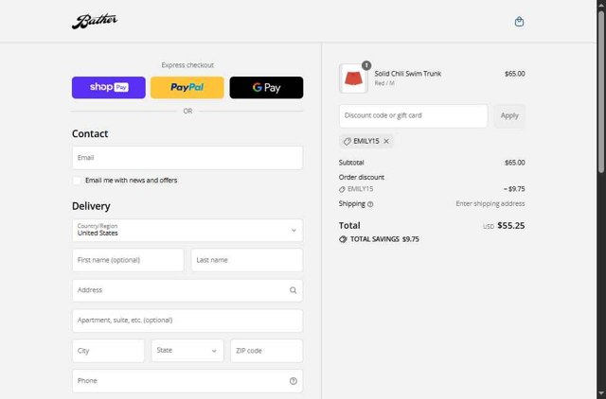The width and height of the screenshot is (606, 399).
Task: Click the address search magnifier icon
Action: point(293,290)
